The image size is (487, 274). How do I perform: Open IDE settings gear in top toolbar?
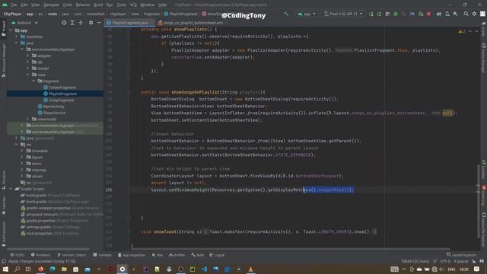point(474,14)
